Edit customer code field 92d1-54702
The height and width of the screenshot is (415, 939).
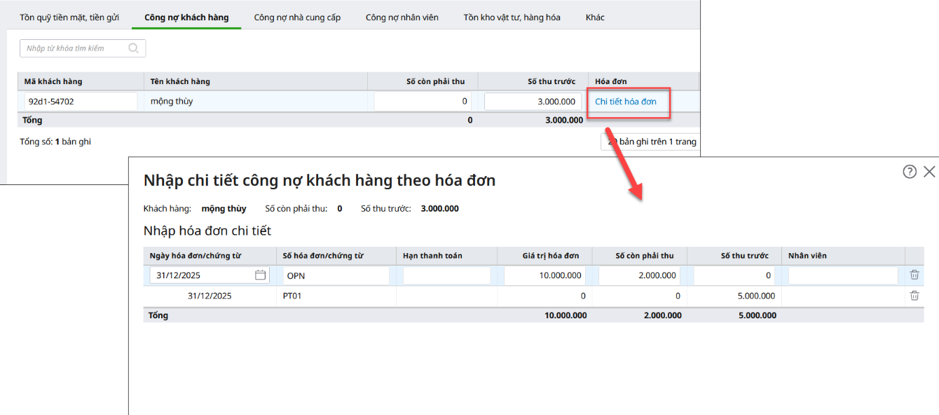[81, 102]
